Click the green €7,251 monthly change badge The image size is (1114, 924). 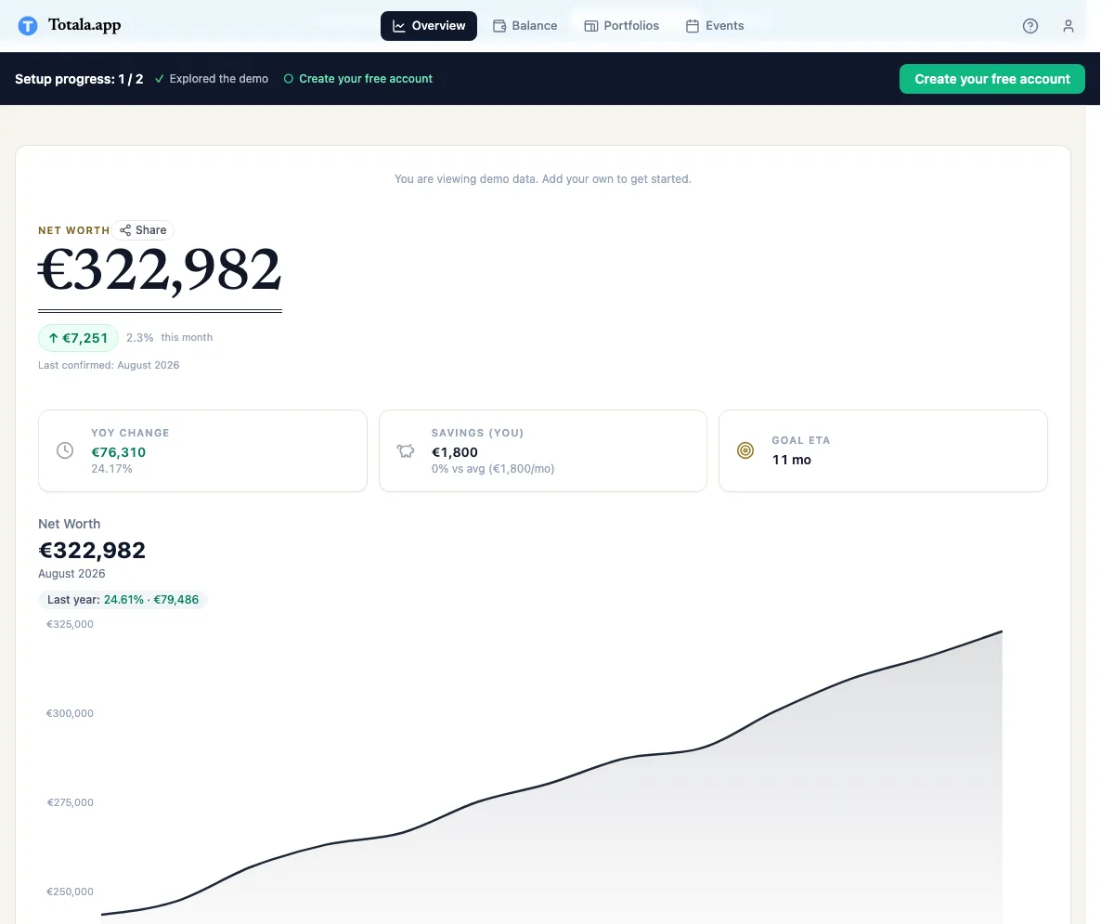[x=78, y=338]
